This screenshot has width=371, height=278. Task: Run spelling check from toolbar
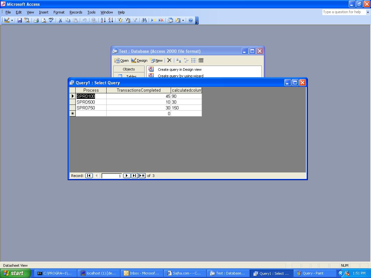pos(51,20)
